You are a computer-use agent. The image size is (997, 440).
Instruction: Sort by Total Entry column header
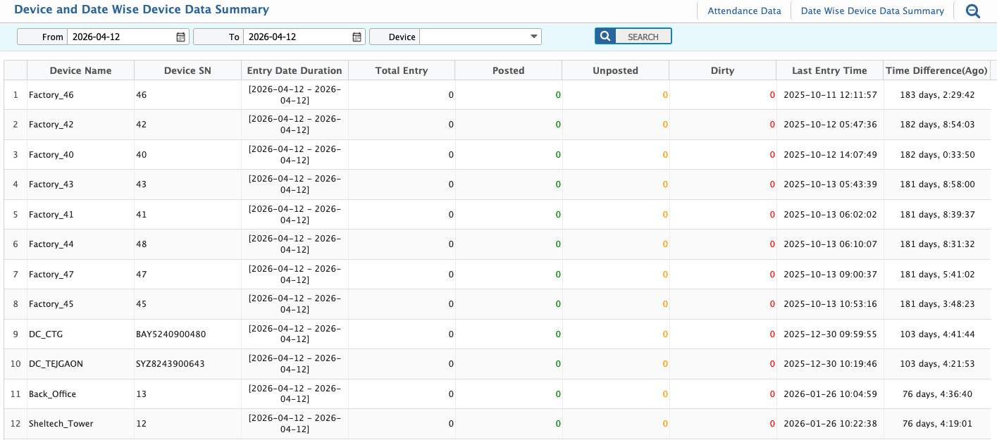[402, 70]
